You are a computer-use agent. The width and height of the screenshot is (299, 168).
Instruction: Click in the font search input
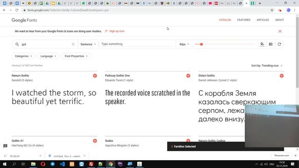(x=46, y=44)
